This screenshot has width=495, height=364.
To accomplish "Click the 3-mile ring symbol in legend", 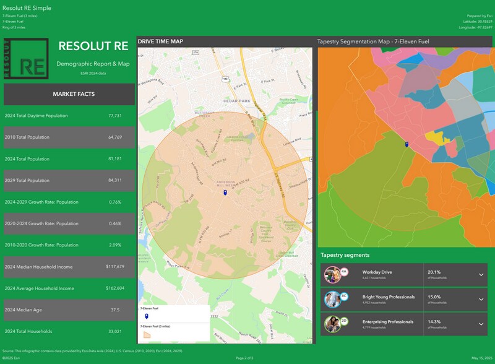I will pos(146,334).
